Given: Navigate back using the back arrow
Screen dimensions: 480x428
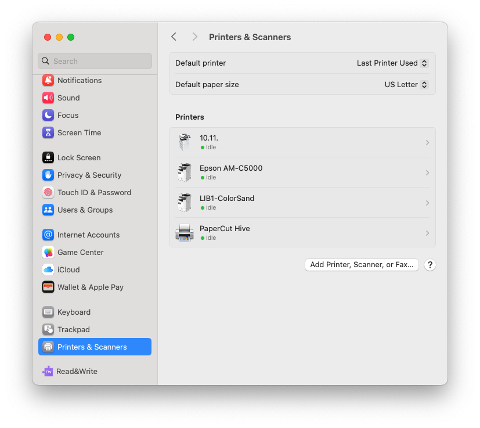Looking at the screenshot, I should tap(174, 36).
